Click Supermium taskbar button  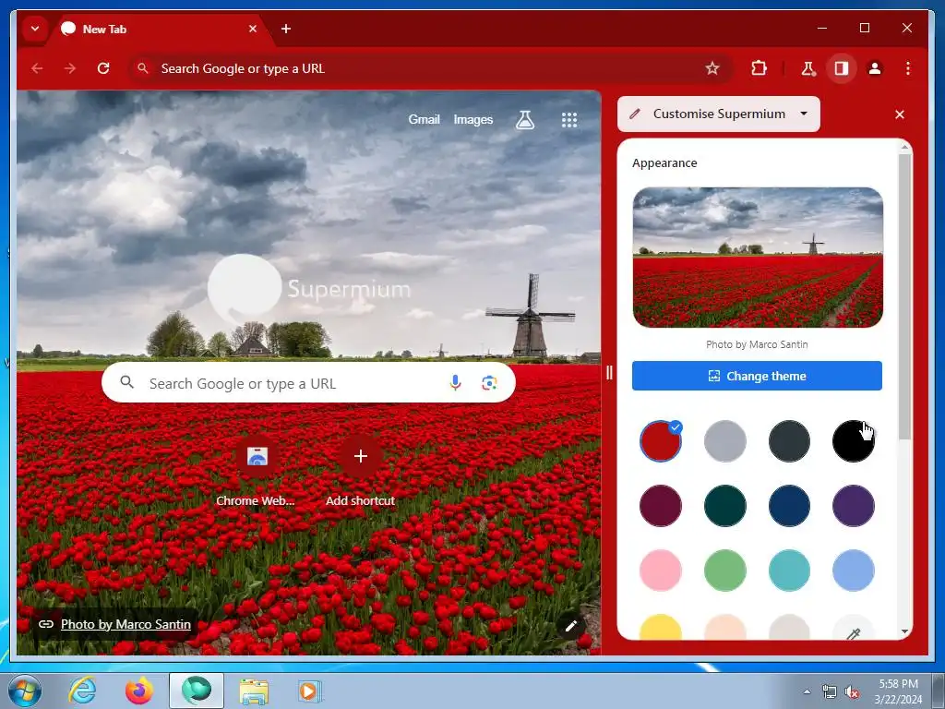click(x=197, y=691)
